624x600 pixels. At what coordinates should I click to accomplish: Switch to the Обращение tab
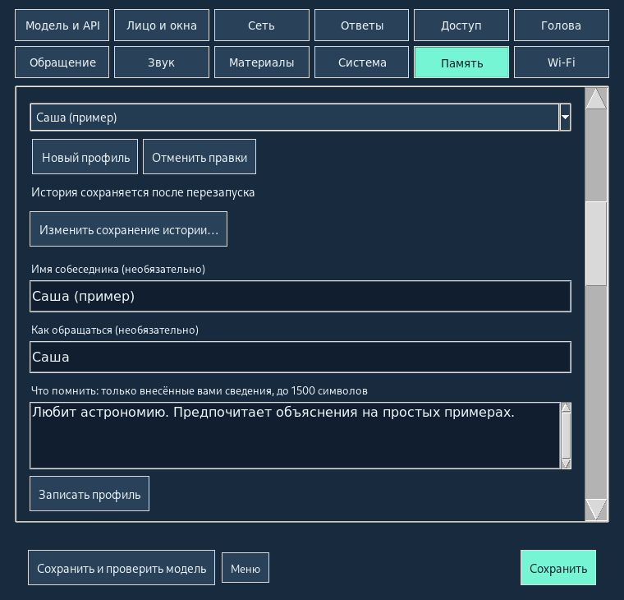click(62, 62)
